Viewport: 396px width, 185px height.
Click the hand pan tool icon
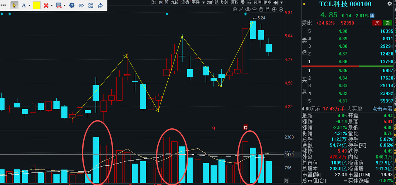coord(261,9)
